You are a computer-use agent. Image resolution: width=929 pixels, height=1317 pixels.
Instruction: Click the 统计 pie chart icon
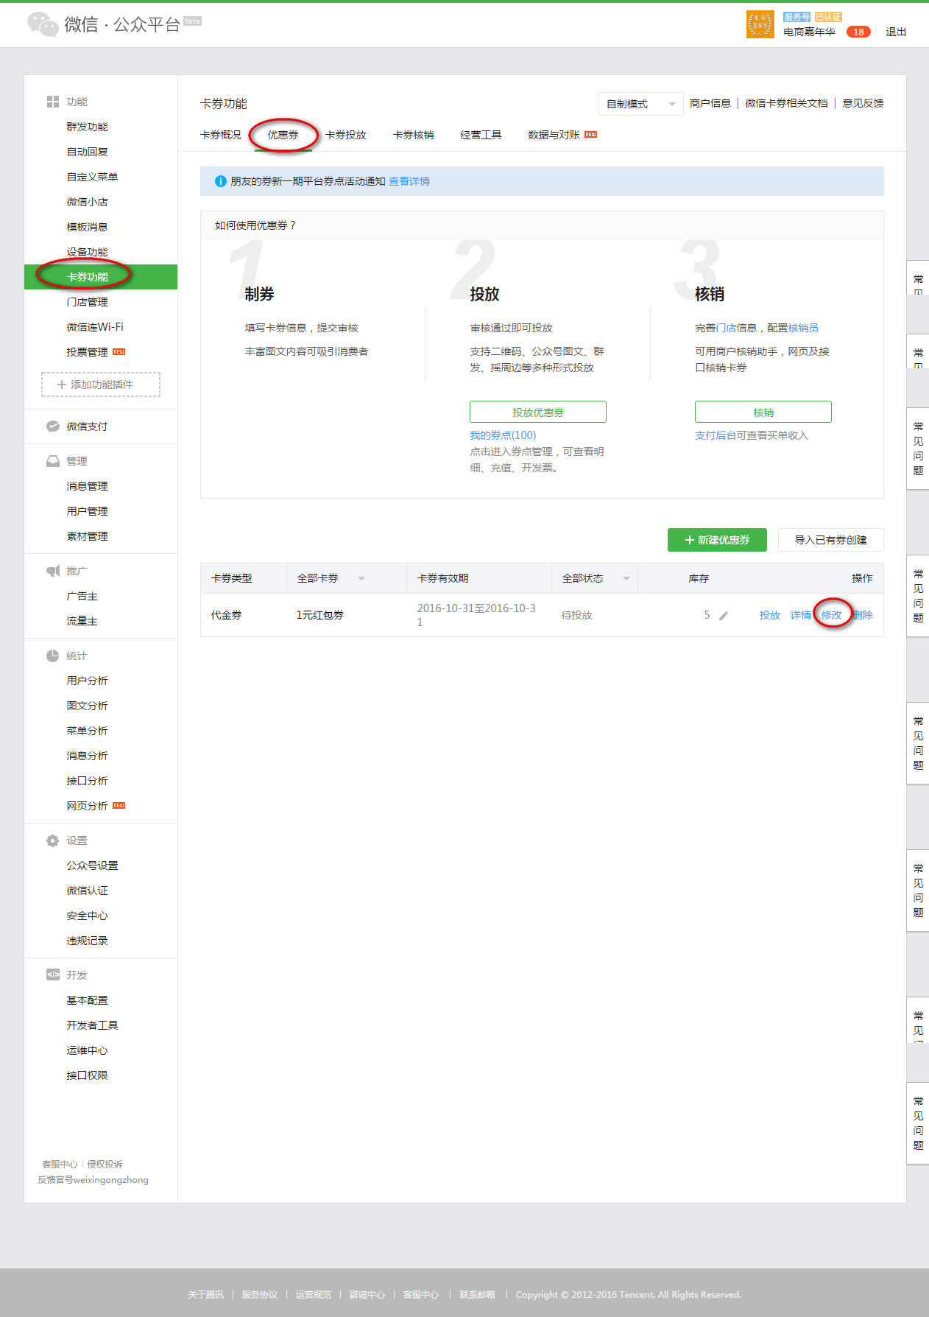click(53, 656)
